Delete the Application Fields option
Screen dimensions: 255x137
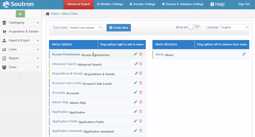tap(141, 121)
